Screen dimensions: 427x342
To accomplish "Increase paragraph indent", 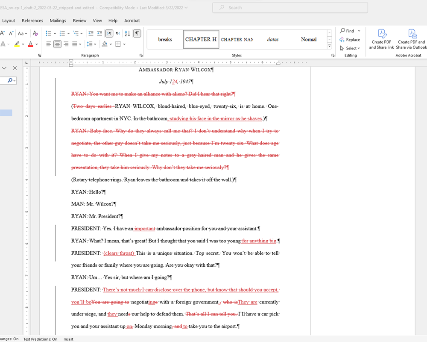I will [99, 33].
